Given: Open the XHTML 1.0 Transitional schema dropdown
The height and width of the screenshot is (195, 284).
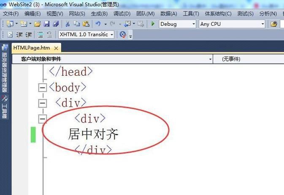Looking at the screenshot, I should [x=86, y=35].
